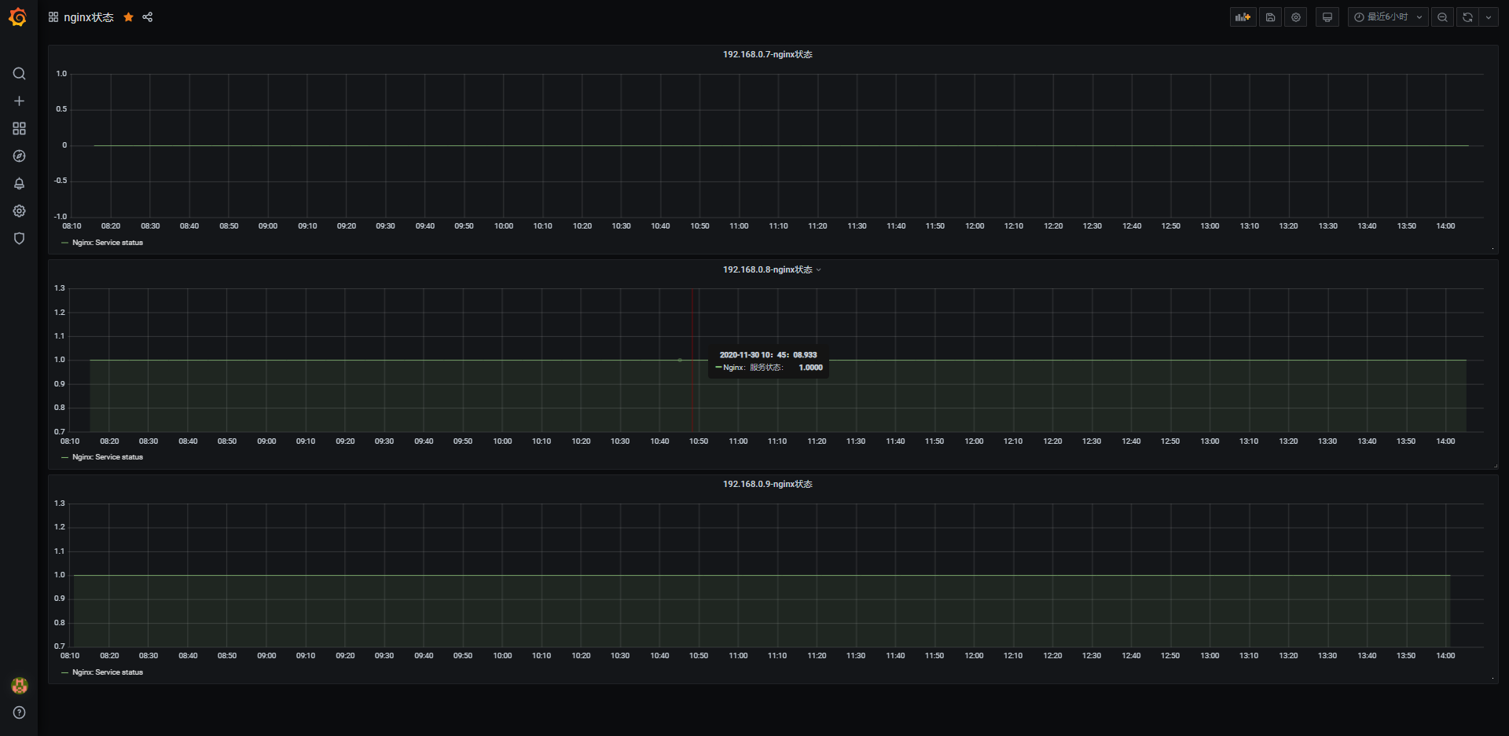The image size is (1509, 736).
Task: Share dashboard via the share icon
Action: [148, 17]
